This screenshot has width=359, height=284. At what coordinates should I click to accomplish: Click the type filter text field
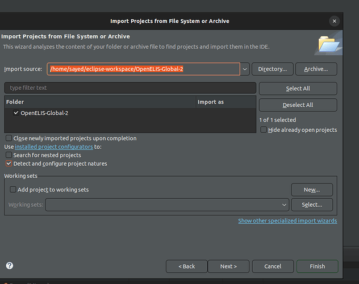coord(130,88)
